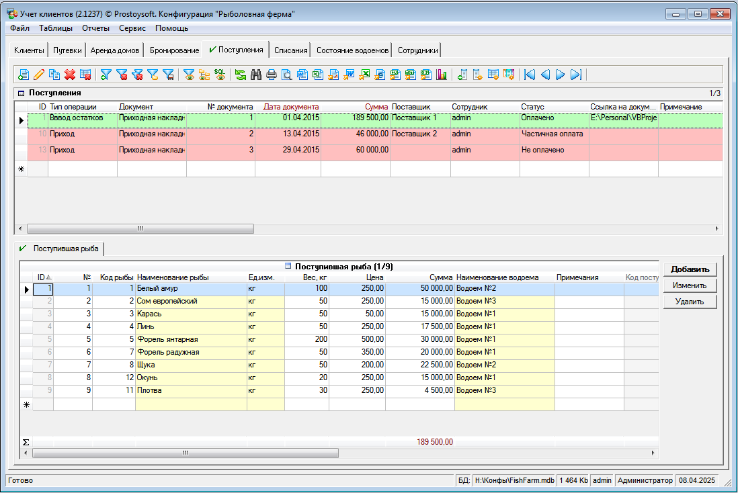Go to first record arrow icon

[x=530, y=75]
